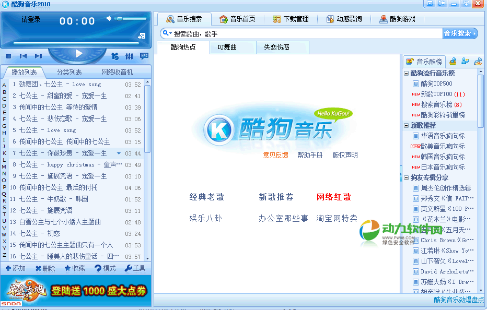Collapse the 新歌推荐 tree section
487x310 pixels.
[407, 126]
